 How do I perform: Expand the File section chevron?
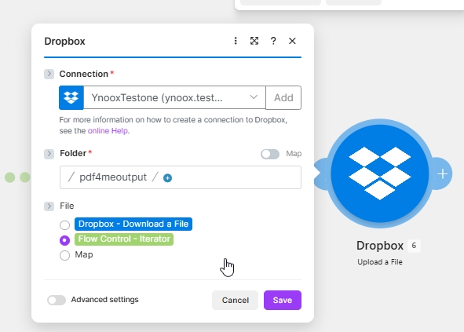point(49,206)
